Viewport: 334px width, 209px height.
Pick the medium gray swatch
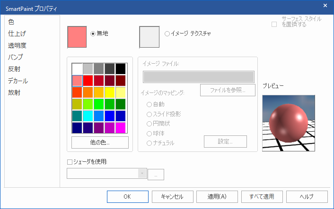(x=99, y=69)
